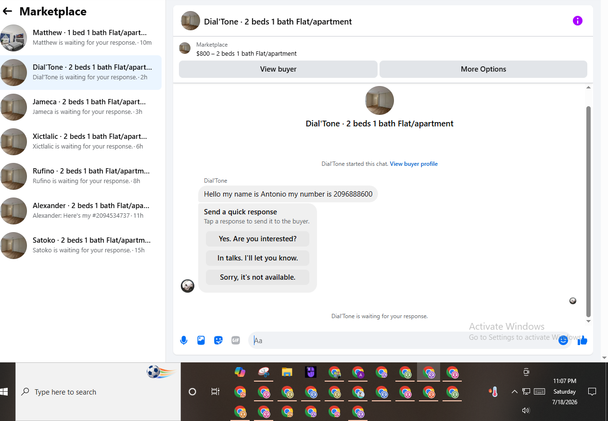
Task: Open Alexander's conversation
Action: click(81, 211)
